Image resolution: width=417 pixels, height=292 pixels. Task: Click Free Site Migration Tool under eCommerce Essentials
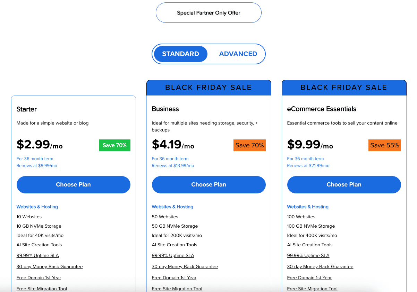tap(312, 289)
